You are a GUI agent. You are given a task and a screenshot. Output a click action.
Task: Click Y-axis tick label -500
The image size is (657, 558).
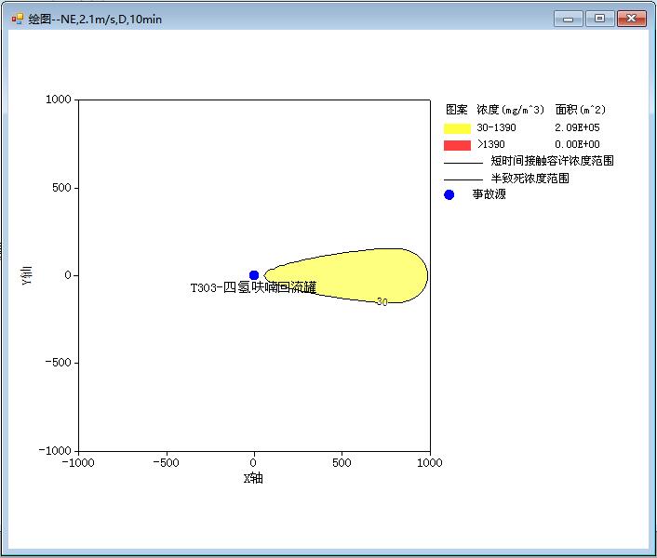(59, 363)
